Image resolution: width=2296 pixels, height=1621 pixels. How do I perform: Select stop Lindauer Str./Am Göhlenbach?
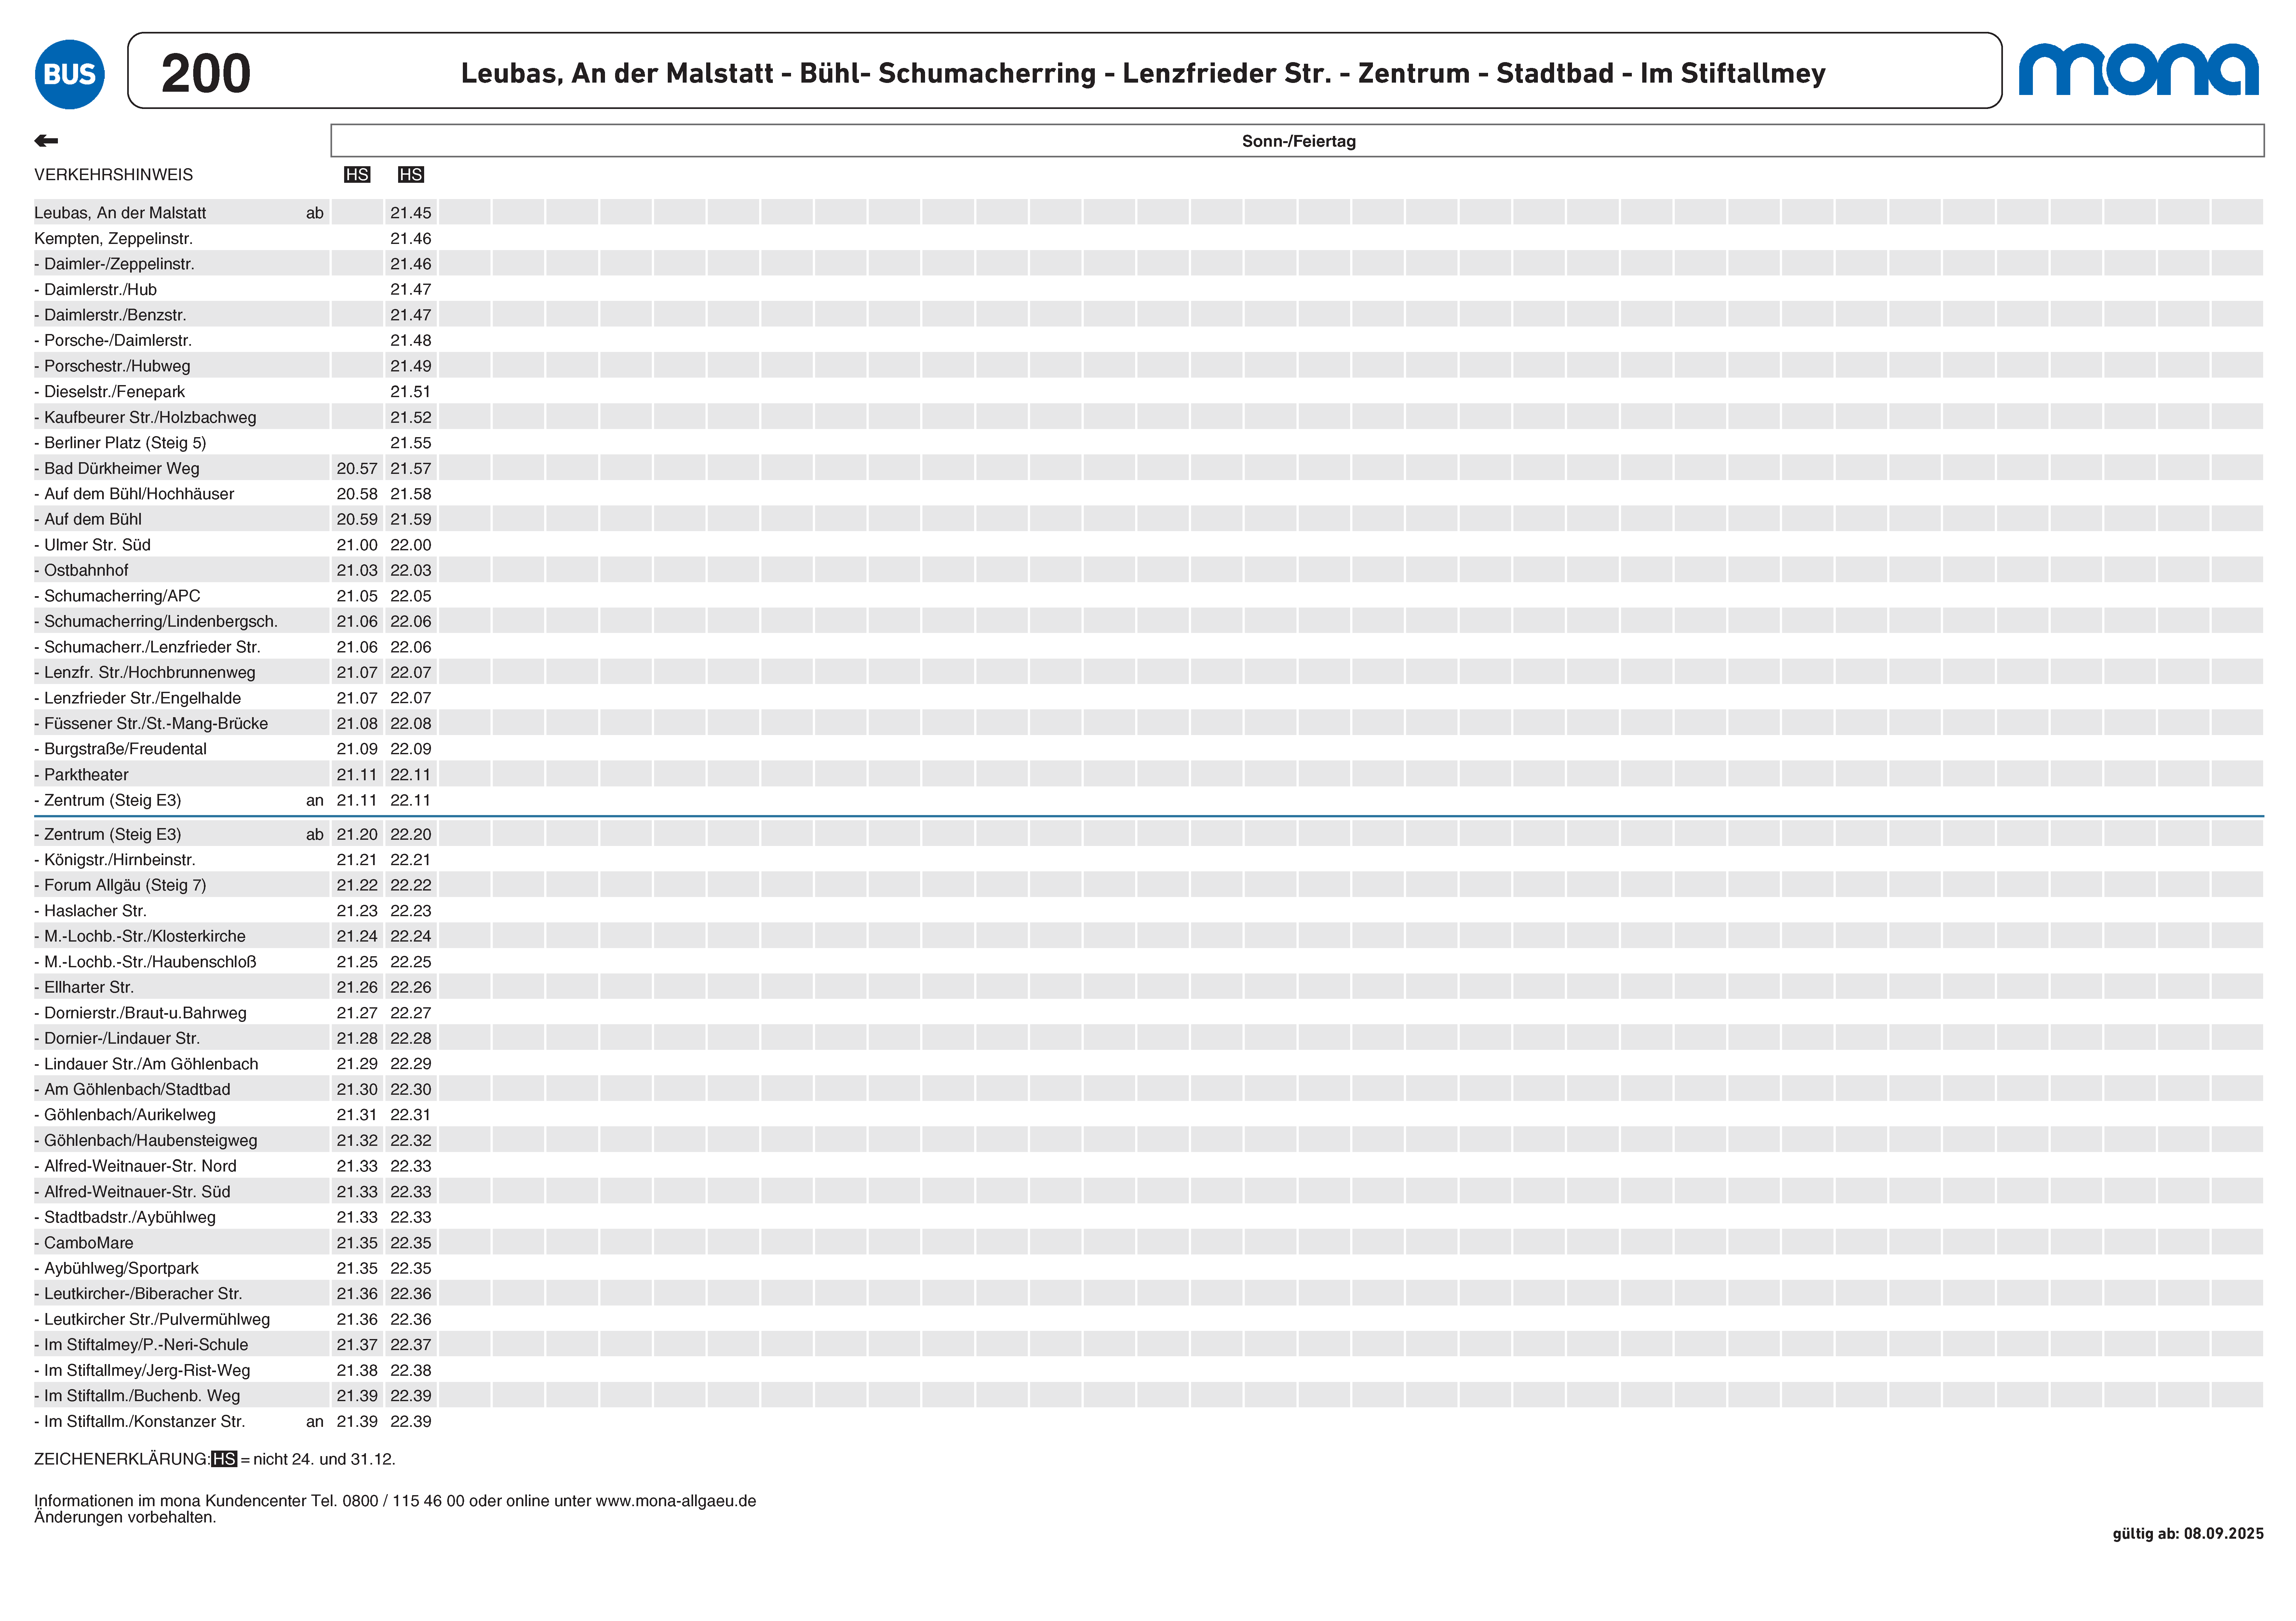[x=146, y=1064]
